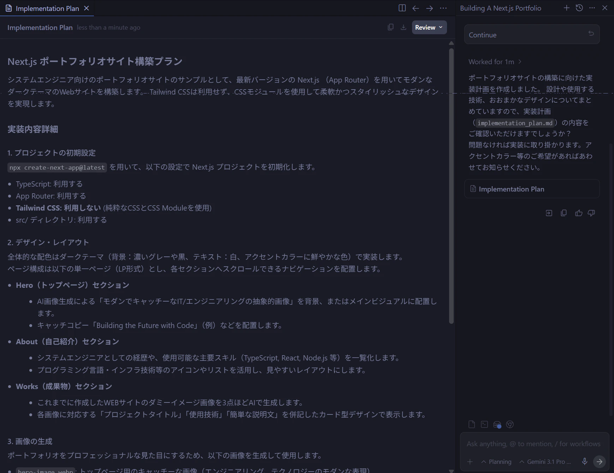Click the document scrollbar up arrow

coord(451,43)
